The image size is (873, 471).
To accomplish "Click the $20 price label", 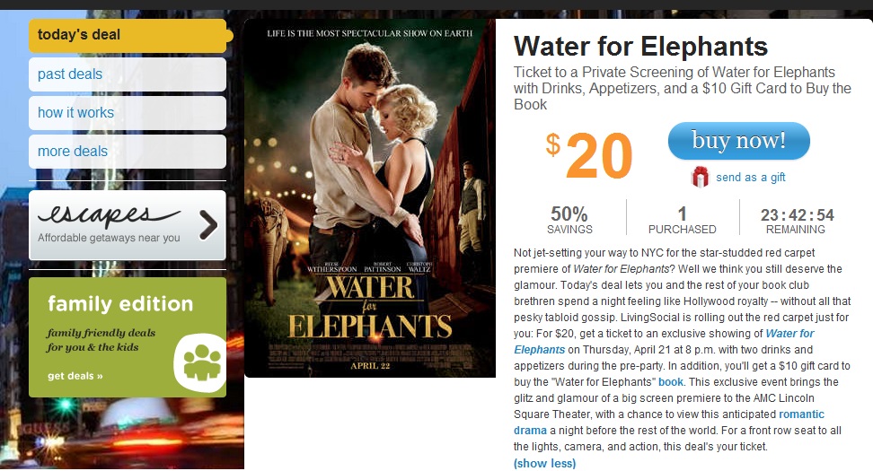I will click(x=590, y=156).
